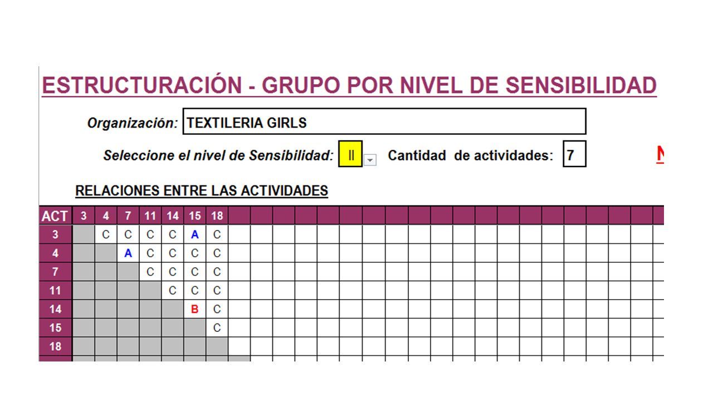Screen dimensions: 713x401
Task: Click the C cell in row 15, column 18
Action: point(217,328)
